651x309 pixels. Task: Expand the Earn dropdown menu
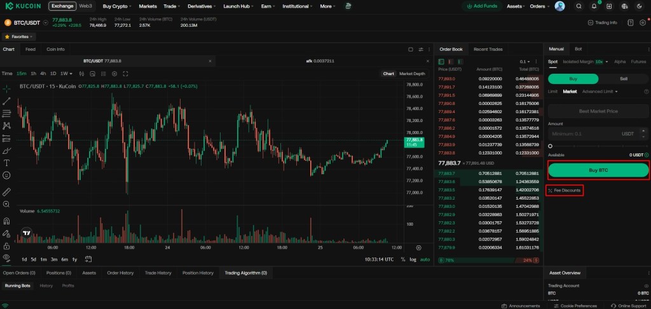tap(268, 6)
